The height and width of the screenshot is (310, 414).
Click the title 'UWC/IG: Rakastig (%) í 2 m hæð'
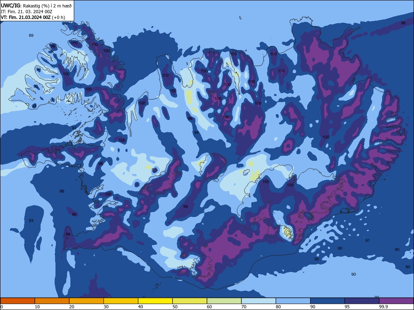coord(36,5)
